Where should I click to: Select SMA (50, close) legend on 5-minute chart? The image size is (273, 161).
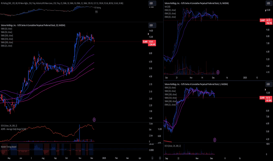170,91
